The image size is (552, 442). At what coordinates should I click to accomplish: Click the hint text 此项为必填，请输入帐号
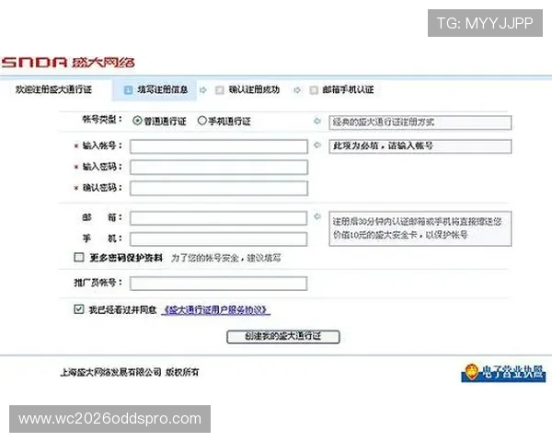383,145
